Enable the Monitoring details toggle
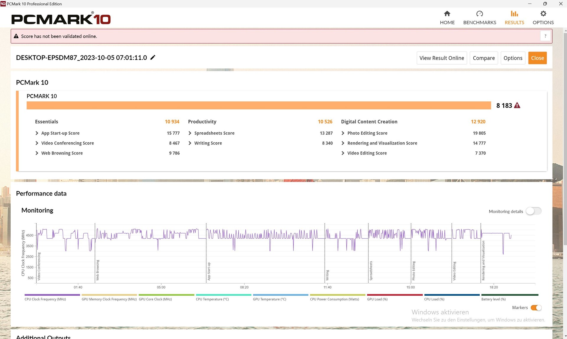This screenshot has width=567, height=339. tap(533, 211)
